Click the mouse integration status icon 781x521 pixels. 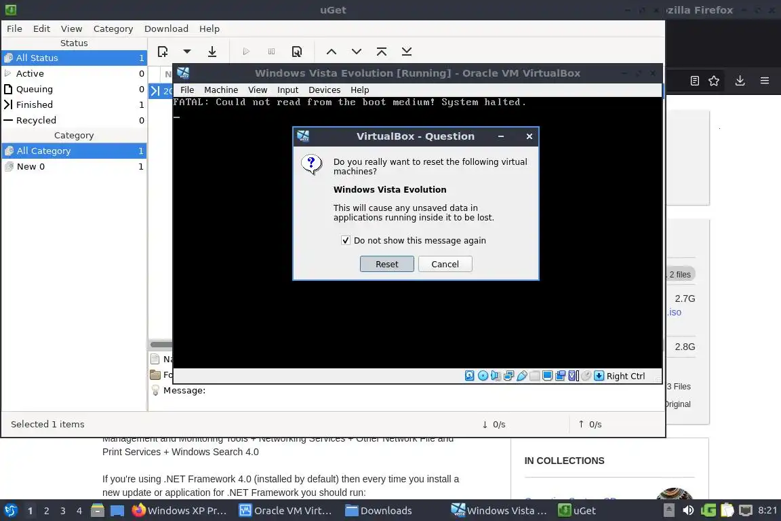click(x=586, y=376)
